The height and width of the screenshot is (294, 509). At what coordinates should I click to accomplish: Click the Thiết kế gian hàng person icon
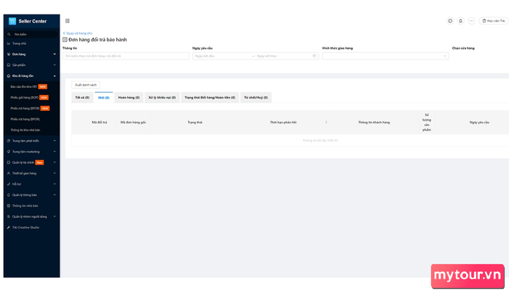(9, 173)
